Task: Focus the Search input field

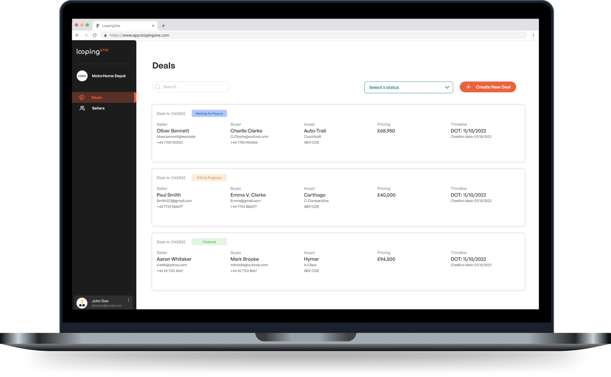Action: (191, 87)
